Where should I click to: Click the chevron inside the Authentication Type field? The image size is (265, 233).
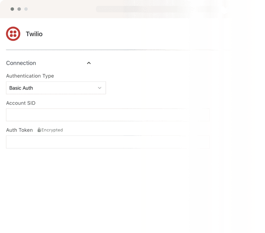tap(100, 88)
